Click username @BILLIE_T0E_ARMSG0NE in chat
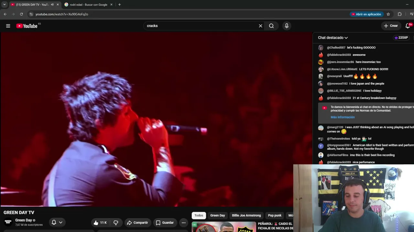The height and width of the screenshot is (232, 414). 344,91
